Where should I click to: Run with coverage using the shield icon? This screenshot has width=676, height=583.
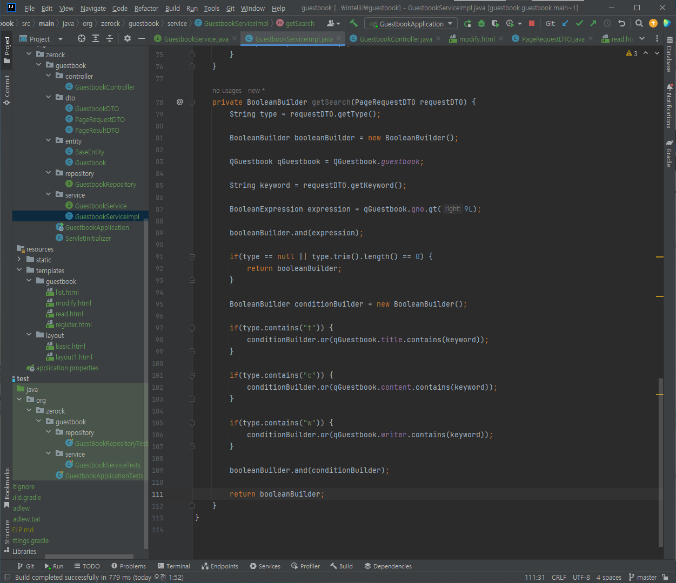coord(496,23)
